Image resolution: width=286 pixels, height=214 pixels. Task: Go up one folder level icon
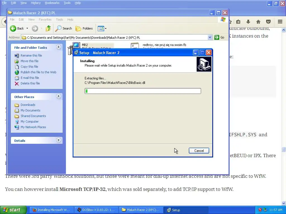point(48,28)
